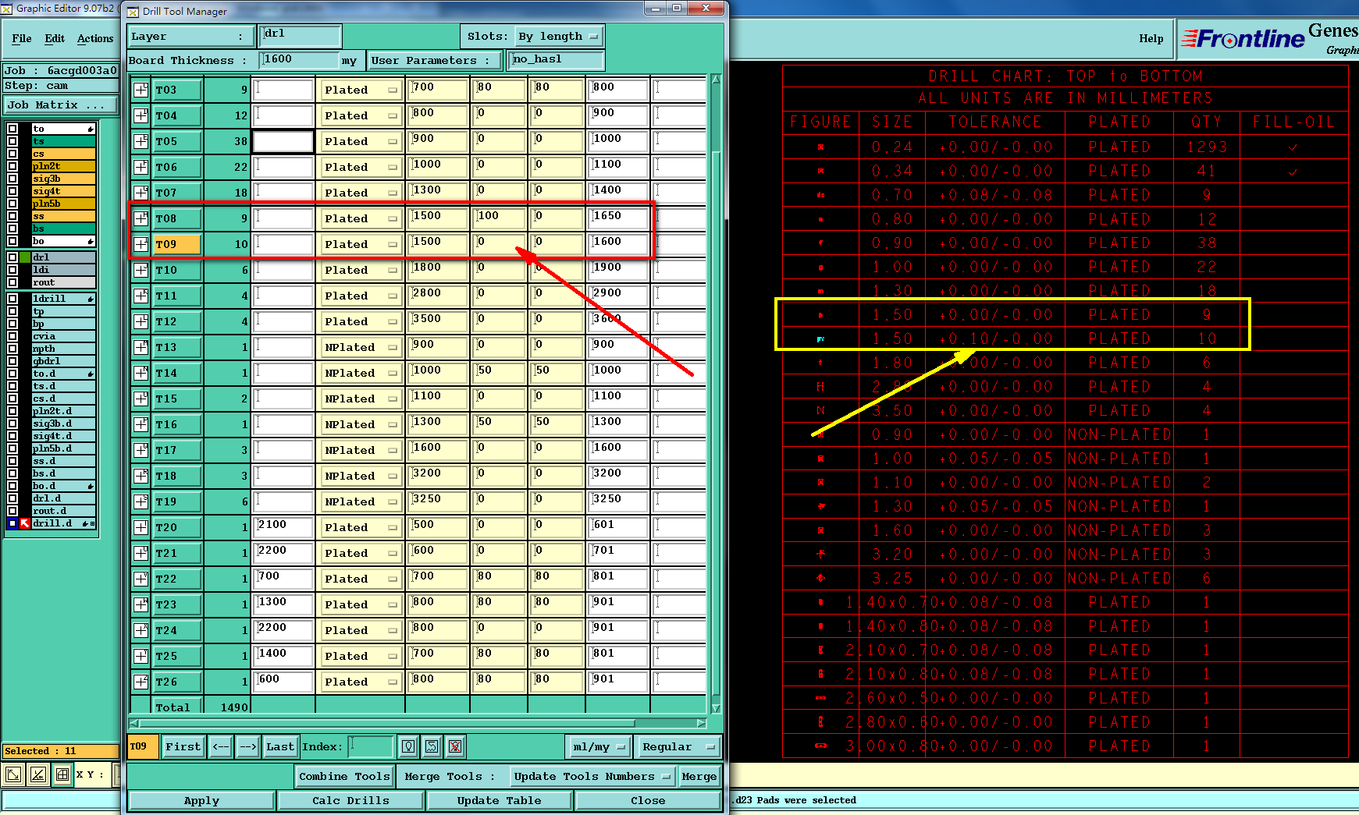Open the Regular mode dropdown
1359x815 pixels.
(x=678, y=747)
